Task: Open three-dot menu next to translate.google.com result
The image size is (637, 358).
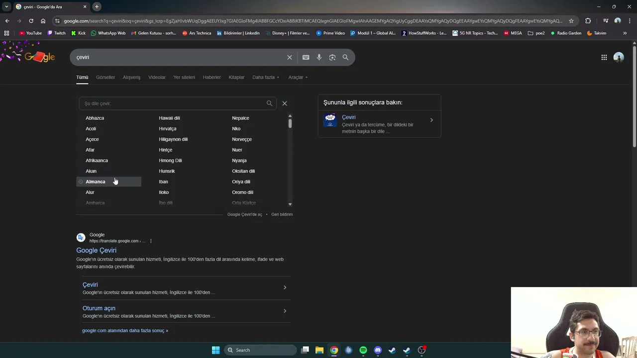Action: (x=151, y=241)
